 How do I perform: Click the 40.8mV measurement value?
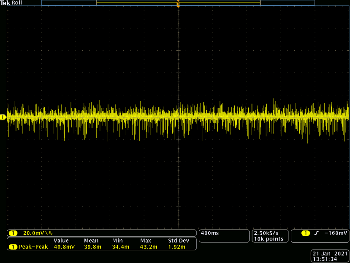click(64, 247)
